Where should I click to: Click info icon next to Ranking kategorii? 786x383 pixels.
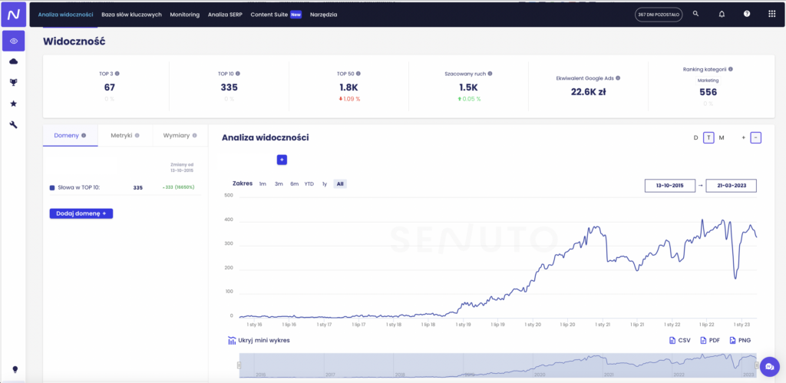[731, 69]
